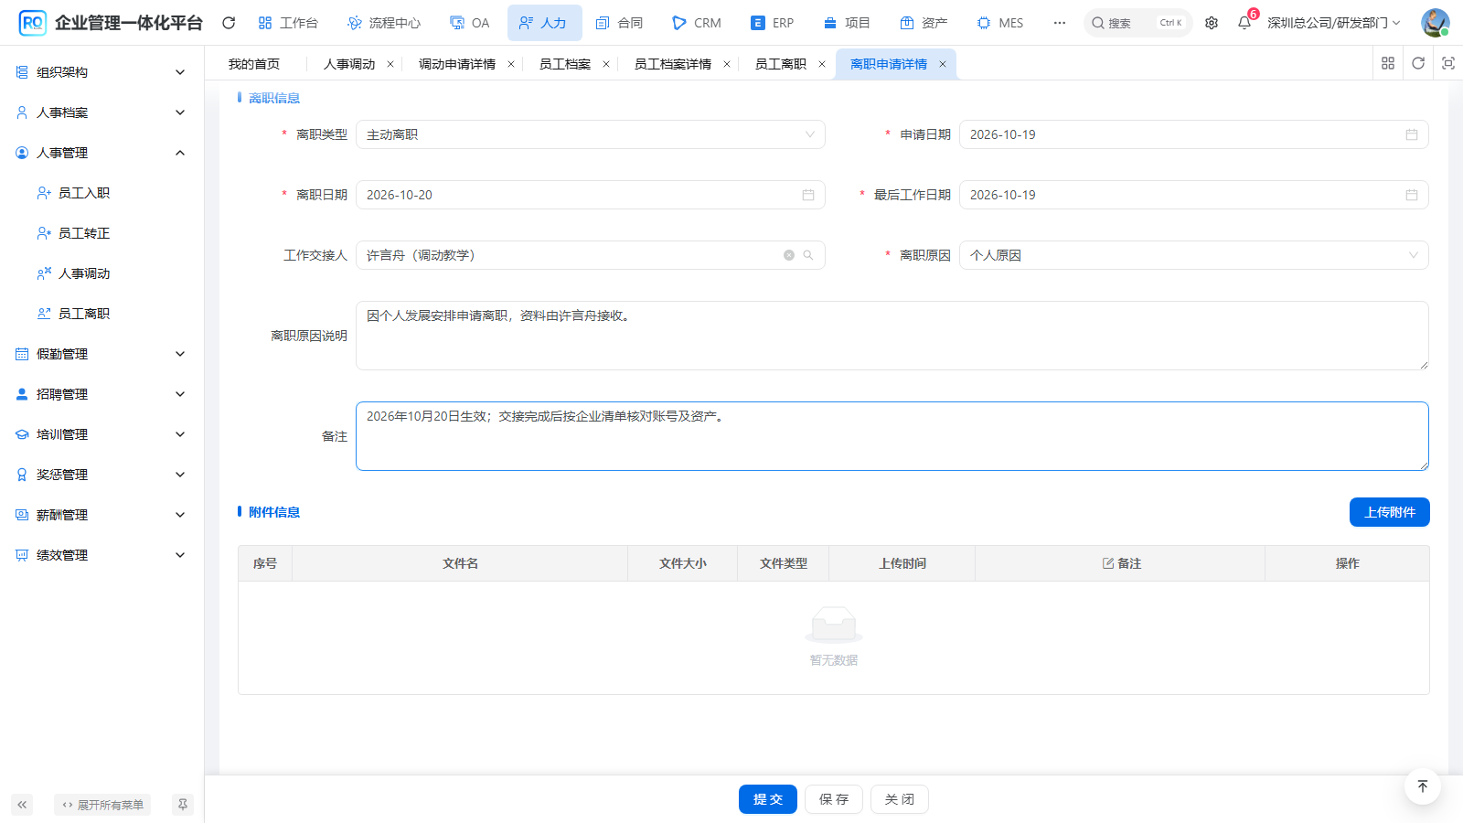Image resolution: width=1463 pixels, height=823 pixels.
Task: Switch to the 员工档案 tab
Action: click(x=565, y=64)
